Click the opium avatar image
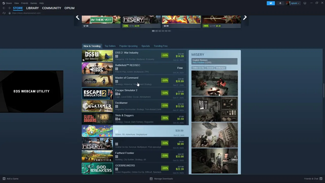The width and height of the screenshot is (325, 183). coord(288,3)
